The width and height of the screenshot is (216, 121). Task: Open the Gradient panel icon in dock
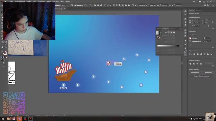[185, 33]
